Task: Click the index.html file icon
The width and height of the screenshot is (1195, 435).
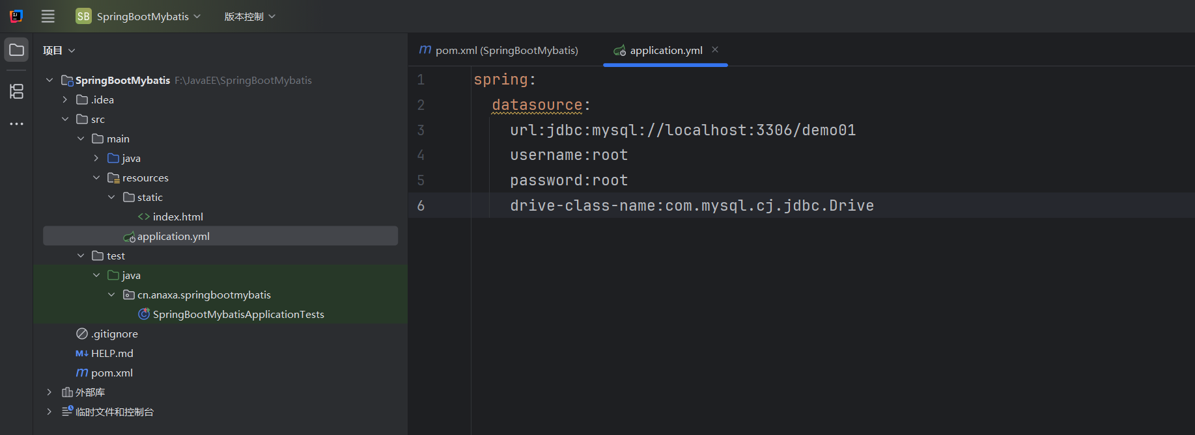Action: click(x=144, y=217)
